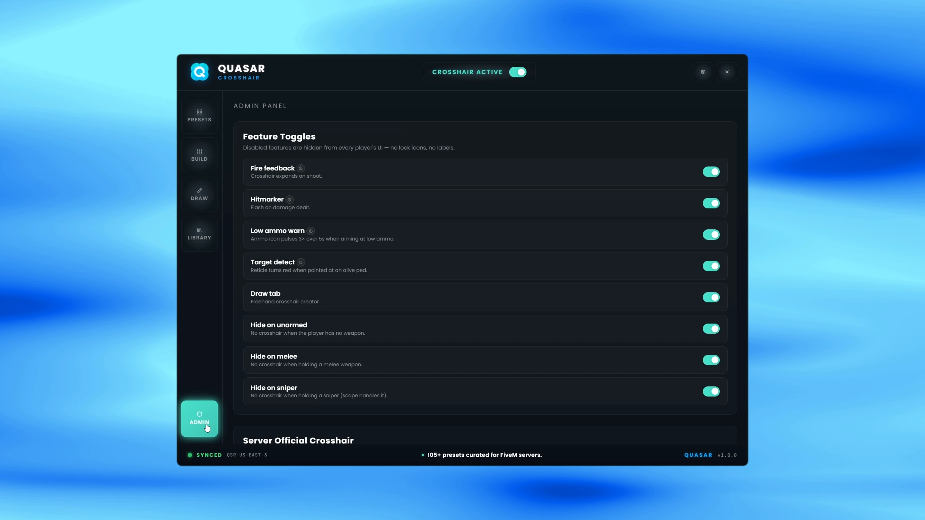Click the "Ammo icon pulses 3× over 5s" description
This screenshot has height=520, width=925.
pos(322,239)
